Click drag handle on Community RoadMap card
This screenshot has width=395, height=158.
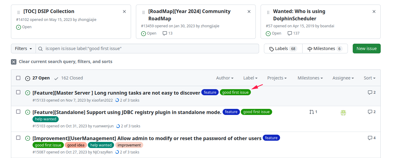click(x=144, y=12)
